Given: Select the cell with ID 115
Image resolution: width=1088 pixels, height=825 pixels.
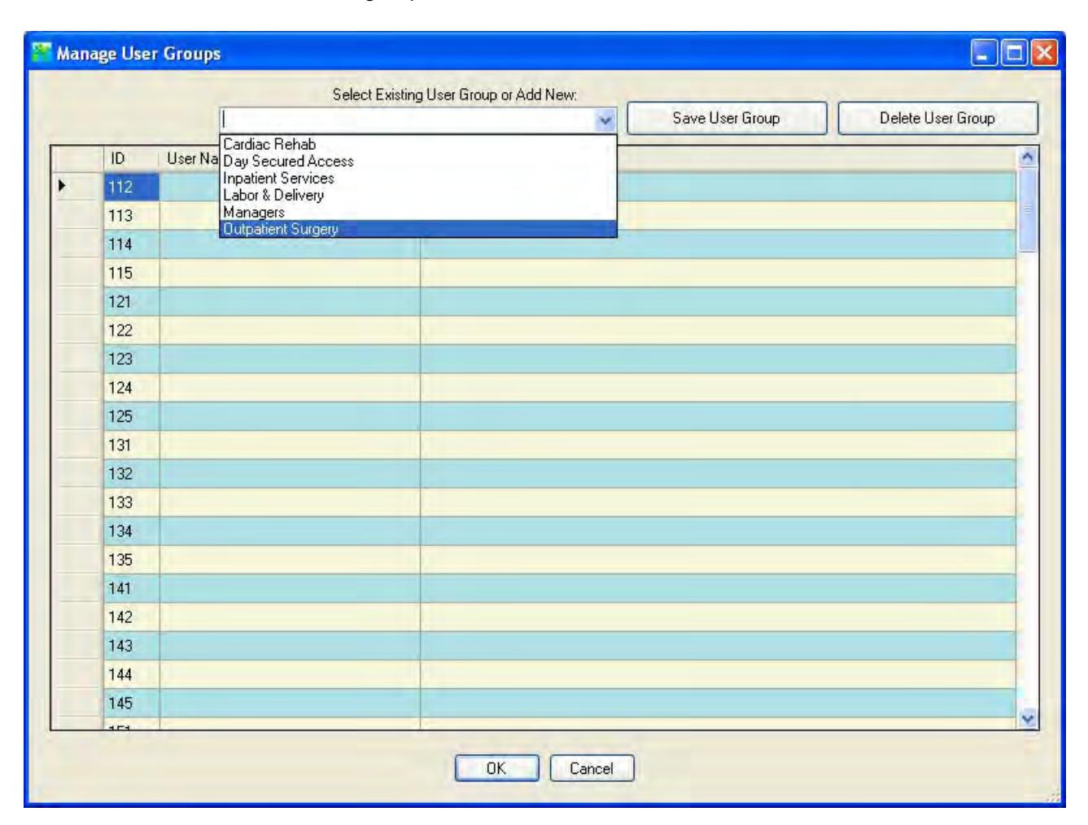Looking at the screenshot, I should [x=132, y=273].
